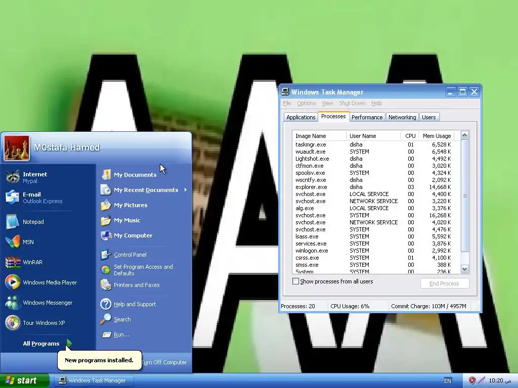The height and width of the screenshot is (388, 518).
Task: Open Set Program Access and Defaults icon
Action: (x=106, y=270)
